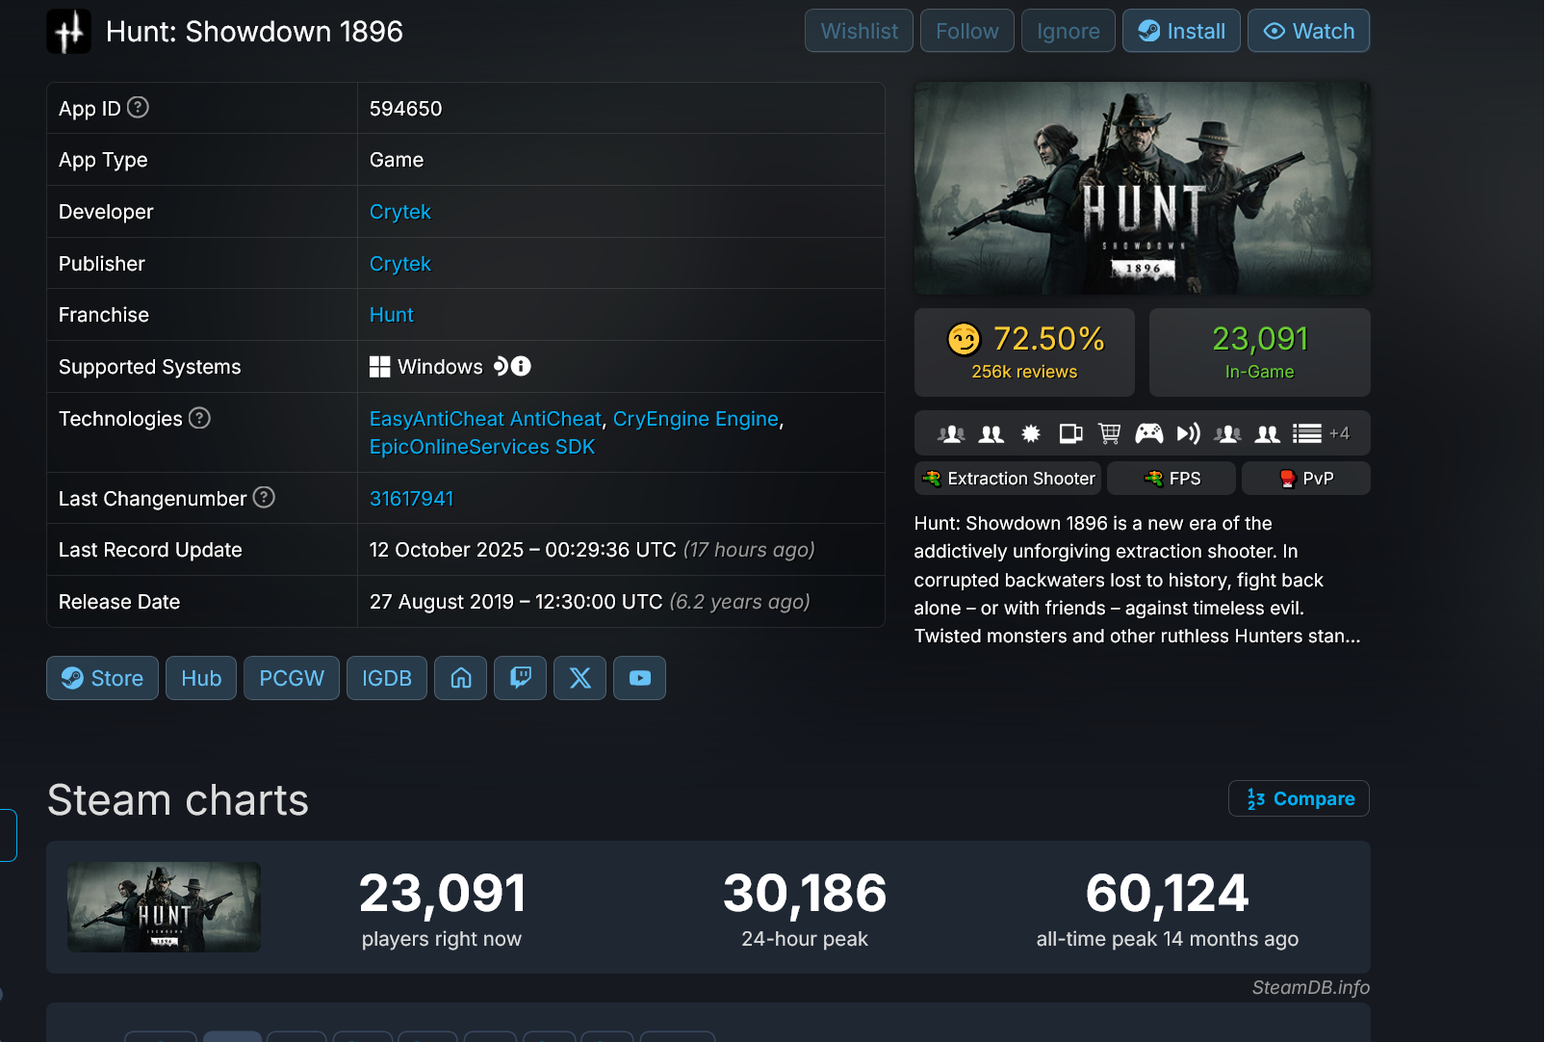
Task: Click the 60,124 all-time peak figure
Action: click(1168, 893)
